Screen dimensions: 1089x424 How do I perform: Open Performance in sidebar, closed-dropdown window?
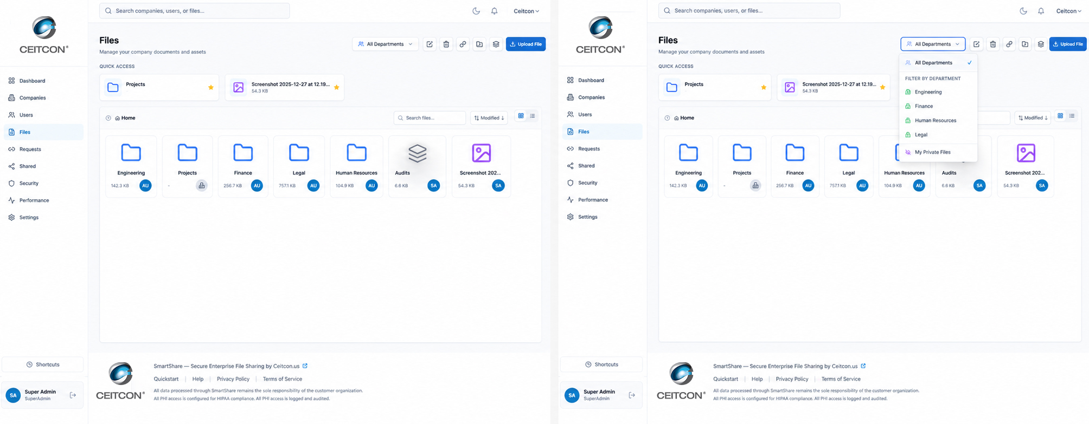point(43,200)
